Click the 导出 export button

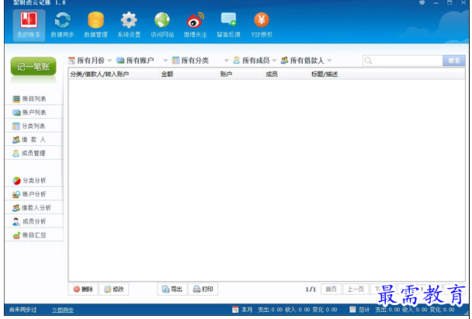(x=172, y=290)
